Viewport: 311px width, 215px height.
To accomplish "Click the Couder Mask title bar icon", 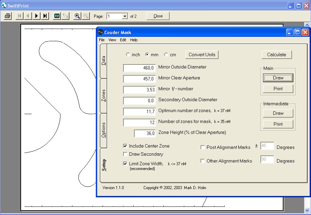I will (101, 32).
